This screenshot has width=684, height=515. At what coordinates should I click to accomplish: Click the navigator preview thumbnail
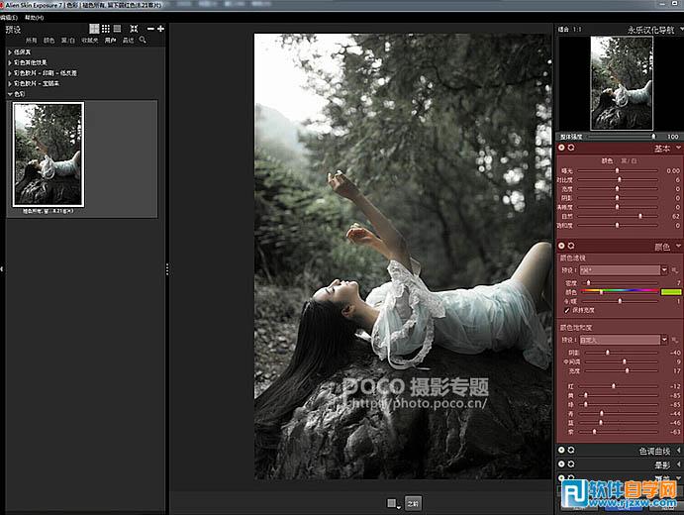click(622, 83)
